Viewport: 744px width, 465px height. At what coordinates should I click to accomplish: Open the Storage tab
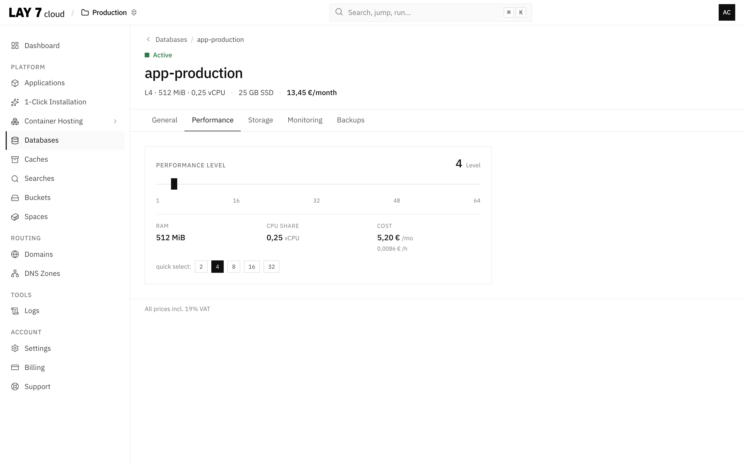[x=260, y=120]
